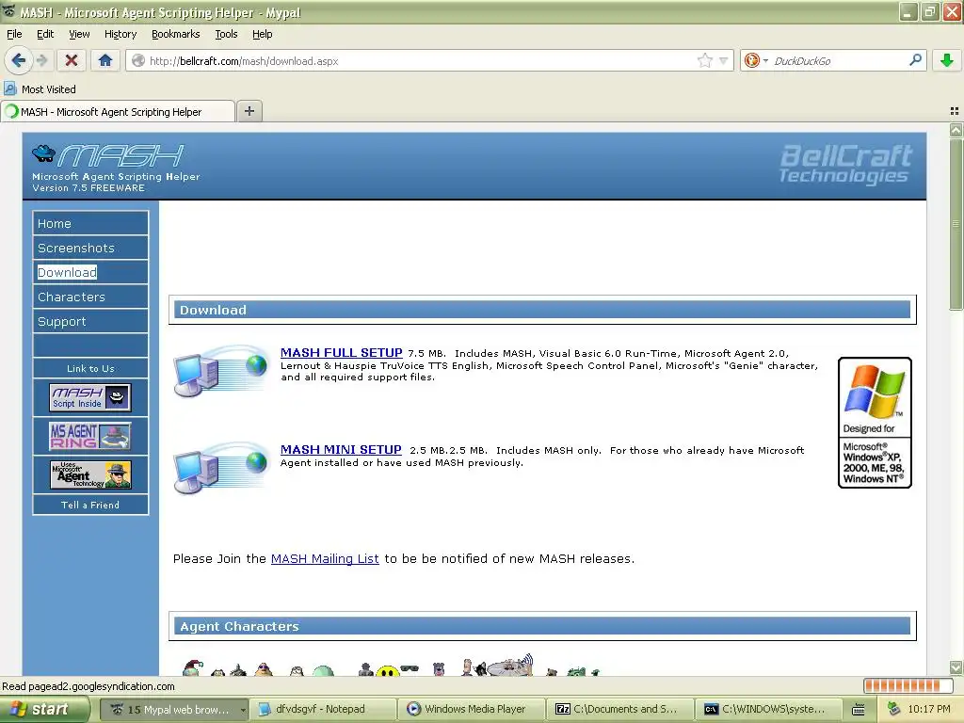Go to the Home page icon

(x=105, y=60)
